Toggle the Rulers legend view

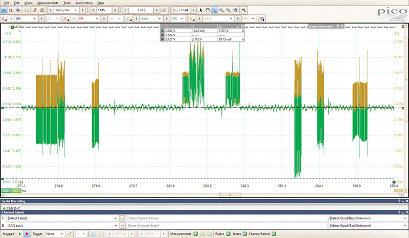tap(229, 234)
